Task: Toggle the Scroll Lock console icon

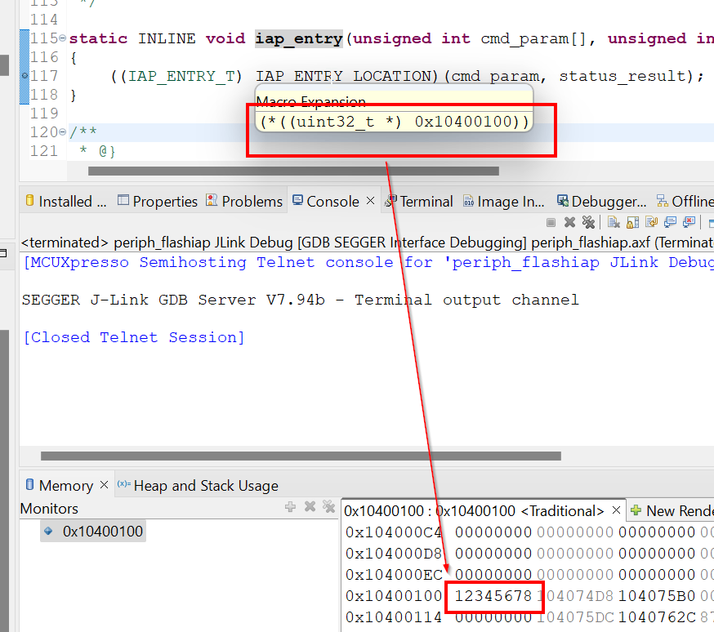Action: click(x=632, y=222)
